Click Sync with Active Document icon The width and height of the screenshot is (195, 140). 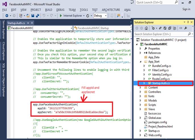(160, 28)
